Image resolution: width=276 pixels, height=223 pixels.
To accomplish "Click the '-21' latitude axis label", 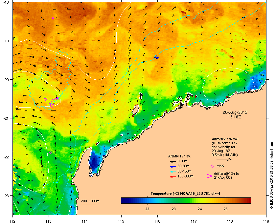I will pyautogui.click(x=6, y=118).
